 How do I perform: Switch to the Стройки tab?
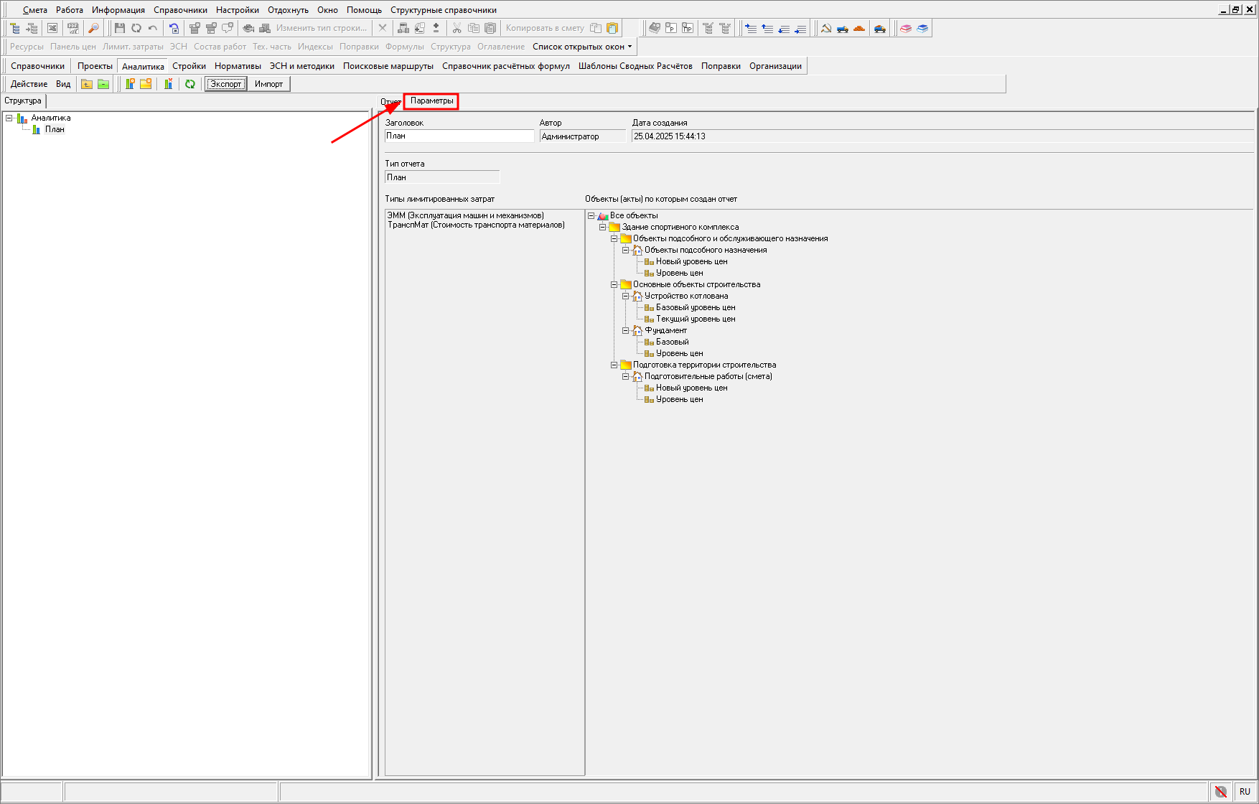pyautogui.click(x=189, y=66)
